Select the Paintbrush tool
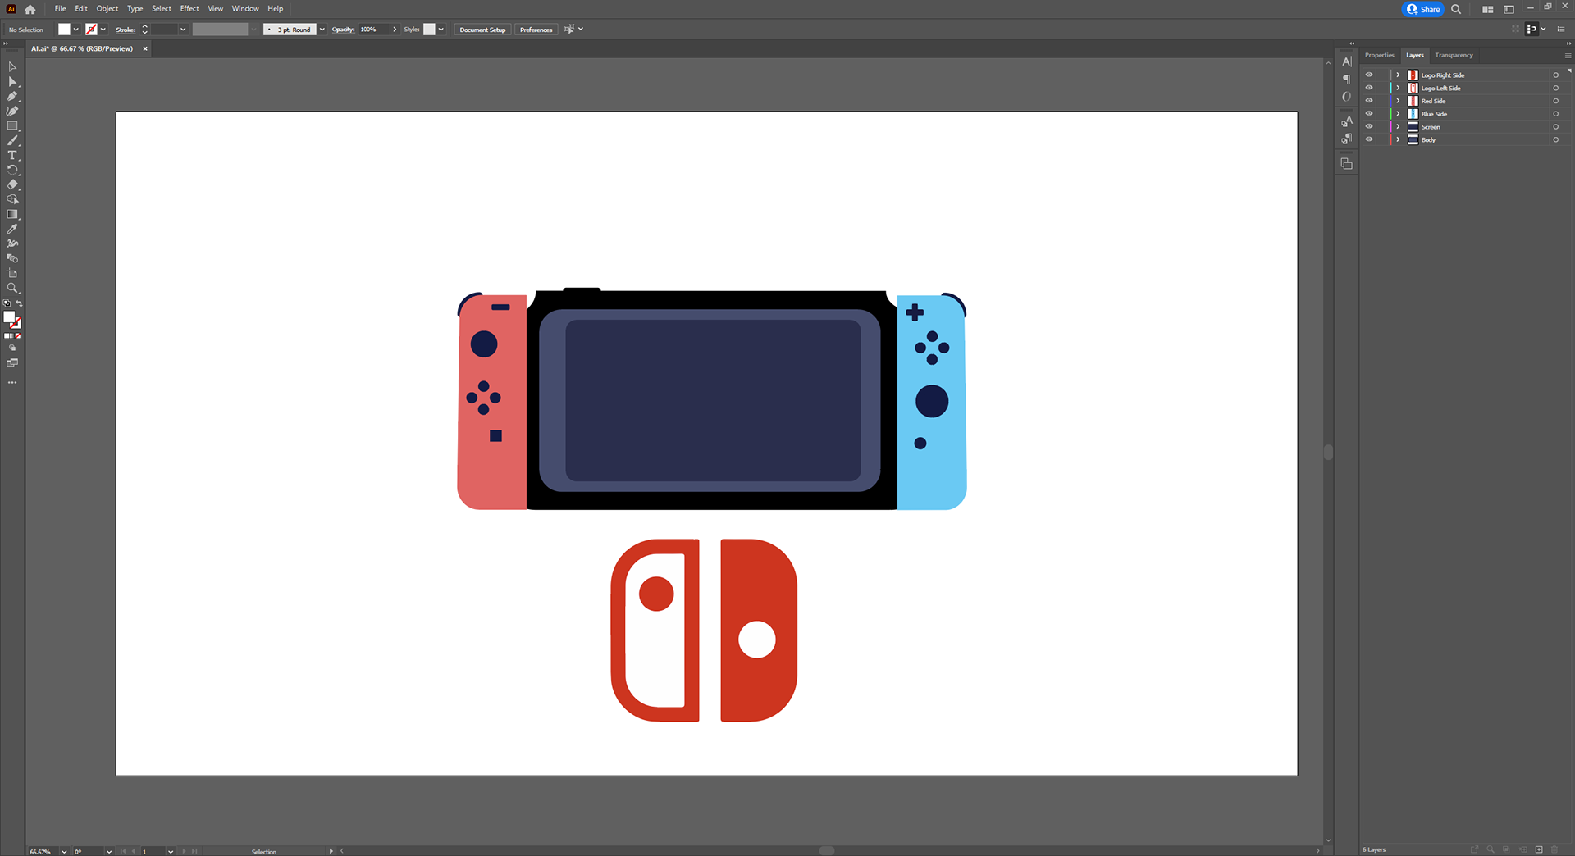This screenshot has width=1575, height=856. point(12,141)
